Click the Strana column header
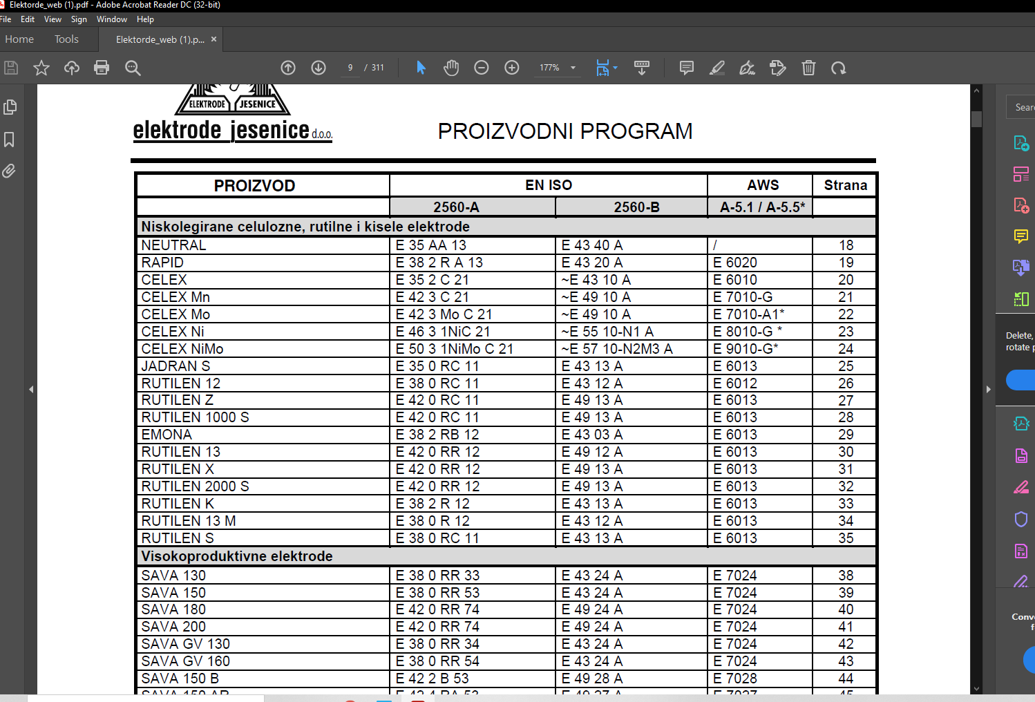The image size is (1035, 702). pos(846,185)
